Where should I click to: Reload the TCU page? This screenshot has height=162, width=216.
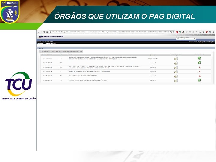click(x=44, y=32)
